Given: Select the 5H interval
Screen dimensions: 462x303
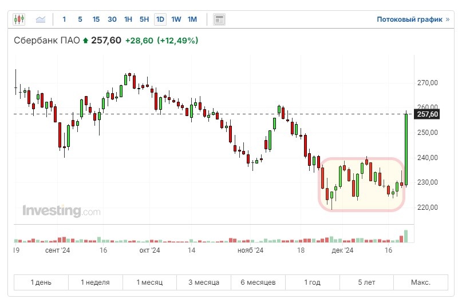Looking at the screenshot, I should [x=144, y=19].
